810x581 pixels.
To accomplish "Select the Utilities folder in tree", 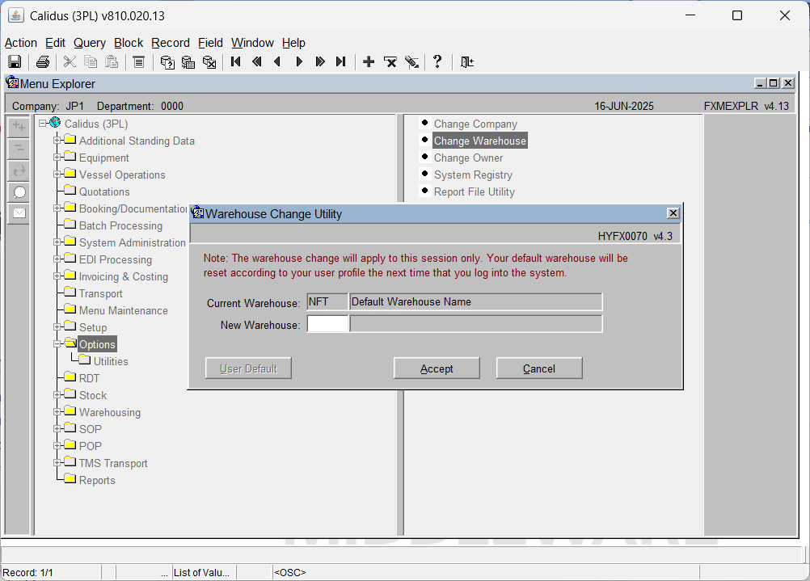I will coord(111,361).
